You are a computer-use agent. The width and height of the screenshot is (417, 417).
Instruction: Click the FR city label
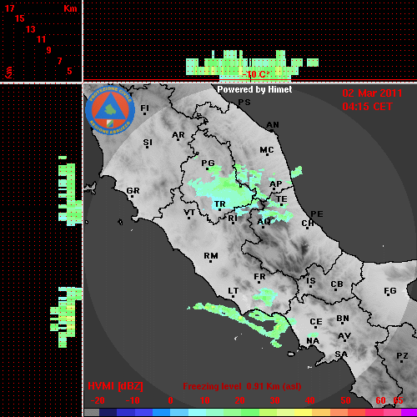click(259, 277)
